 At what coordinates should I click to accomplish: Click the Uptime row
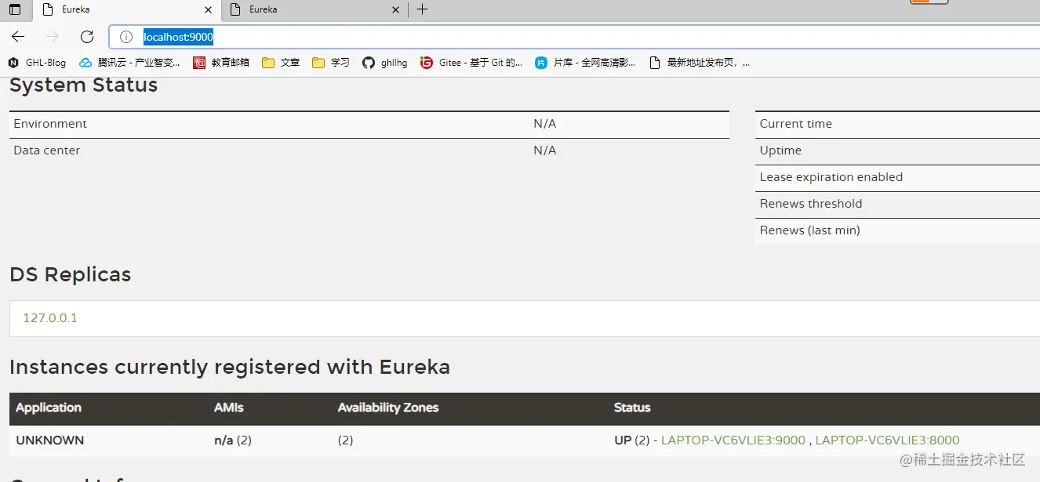897,151
